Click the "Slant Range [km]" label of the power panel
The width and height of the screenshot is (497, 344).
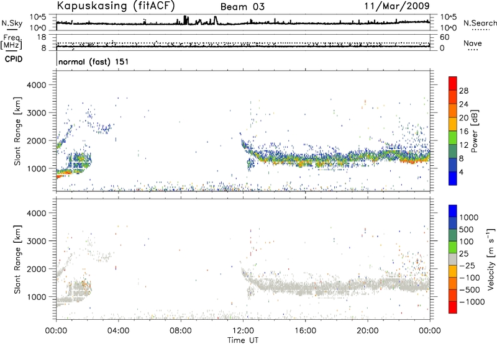coord(17,131)
